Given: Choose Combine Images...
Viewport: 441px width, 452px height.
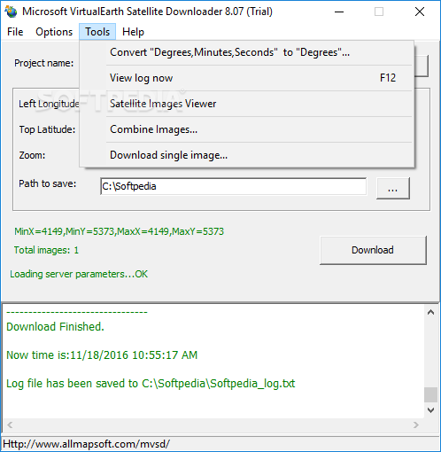Looking at the screenshot, I should click(247, 129).
